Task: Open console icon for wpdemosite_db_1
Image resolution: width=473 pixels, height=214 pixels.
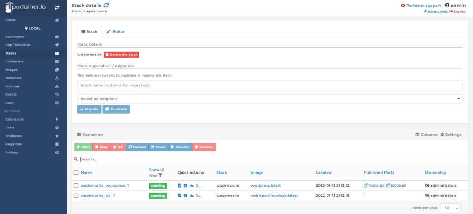Action: 198,196
